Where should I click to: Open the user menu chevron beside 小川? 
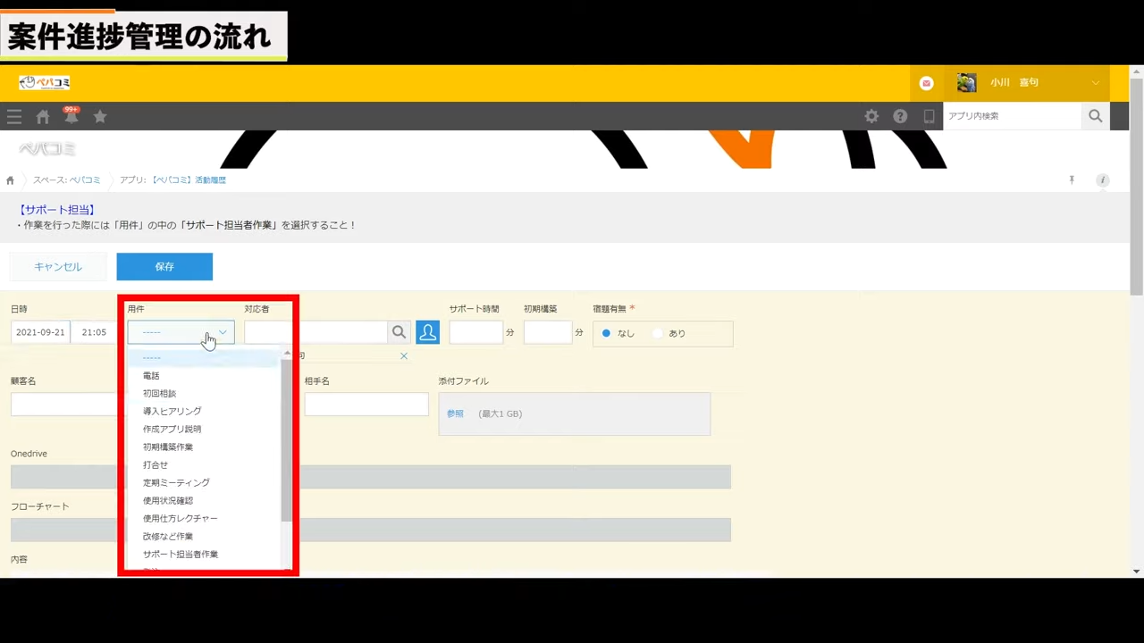(1096, 83)
